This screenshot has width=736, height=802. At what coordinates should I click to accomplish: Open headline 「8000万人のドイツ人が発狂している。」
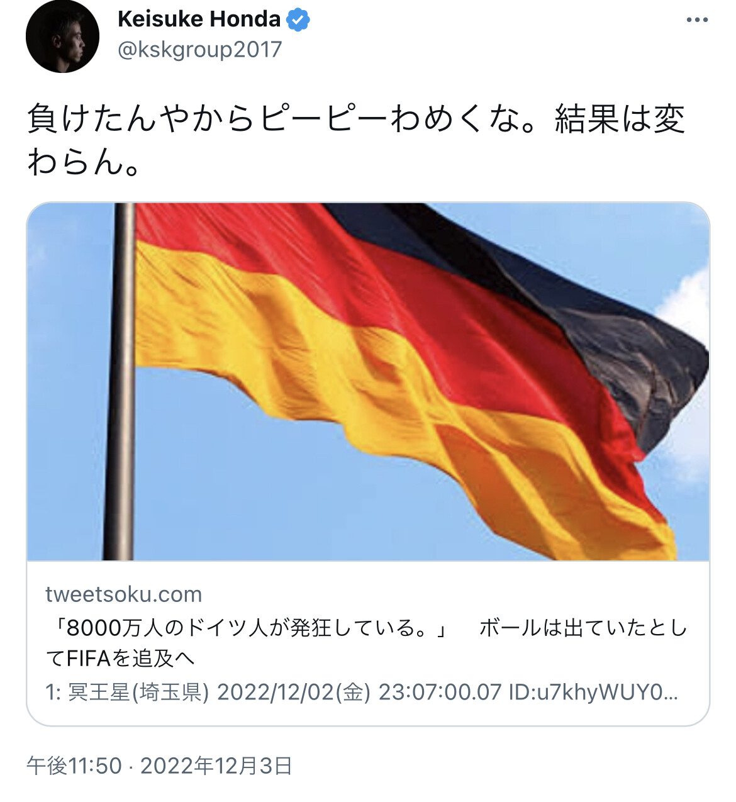[x=250, y=627]
